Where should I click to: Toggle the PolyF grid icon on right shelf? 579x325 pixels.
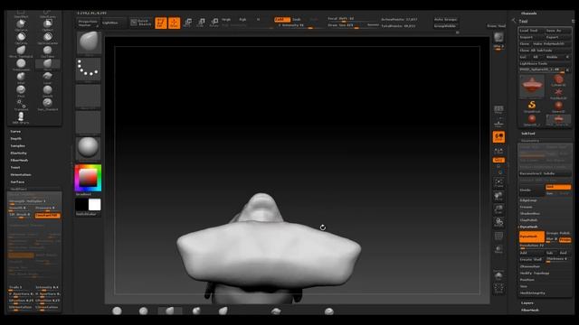(498, 236)
